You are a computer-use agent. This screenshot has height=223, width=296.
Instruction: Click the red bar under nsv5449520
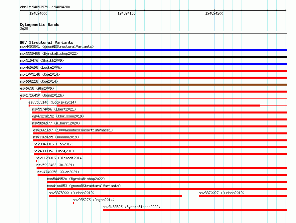click(167, 182)
